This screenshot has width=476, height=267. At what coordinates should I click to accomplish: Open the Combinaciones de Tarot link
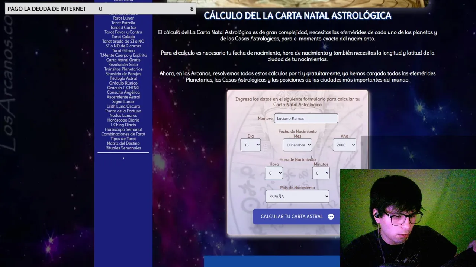pyautogui.click(x=123, y=134)
